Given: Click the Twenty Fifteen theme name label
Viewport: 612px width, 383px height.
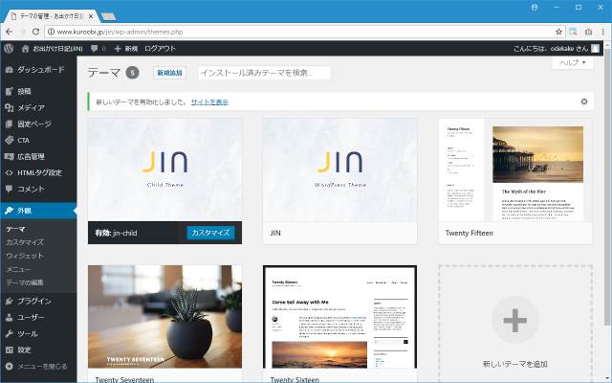Looking at the screenshot, I should (x=470, y=233).
